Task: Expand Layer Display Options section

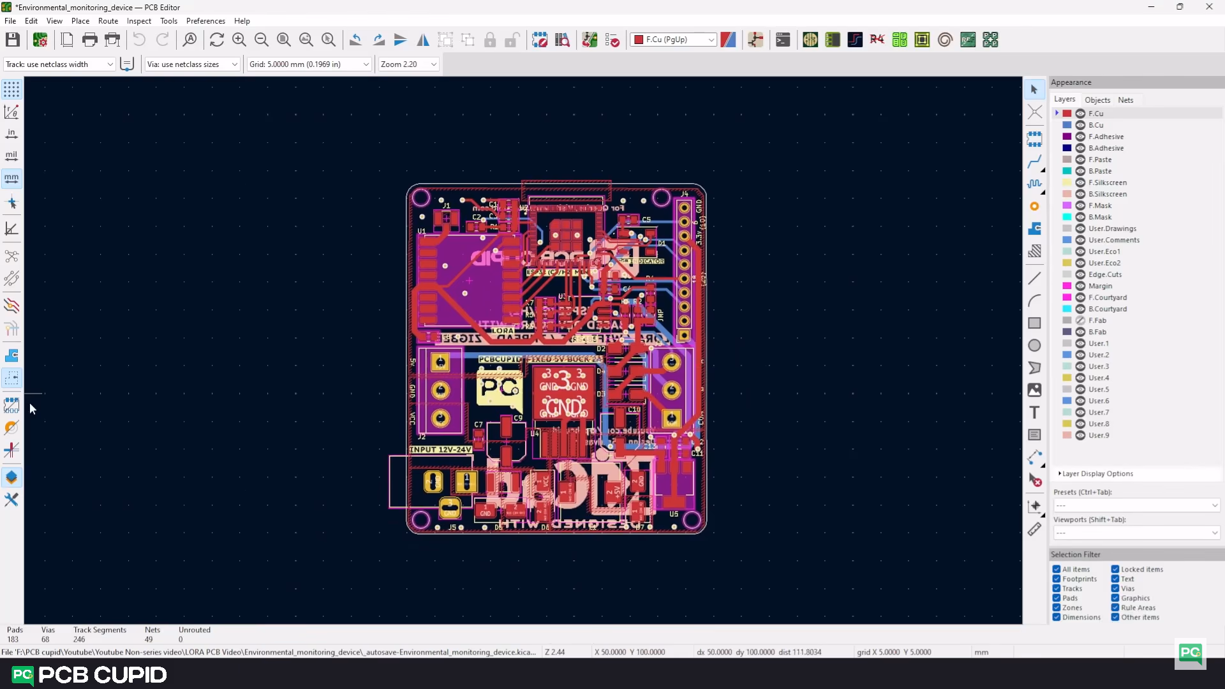Action: [x=1097, y=473]
